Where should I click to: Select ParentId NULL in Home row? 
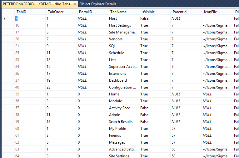tap(186, 94)
